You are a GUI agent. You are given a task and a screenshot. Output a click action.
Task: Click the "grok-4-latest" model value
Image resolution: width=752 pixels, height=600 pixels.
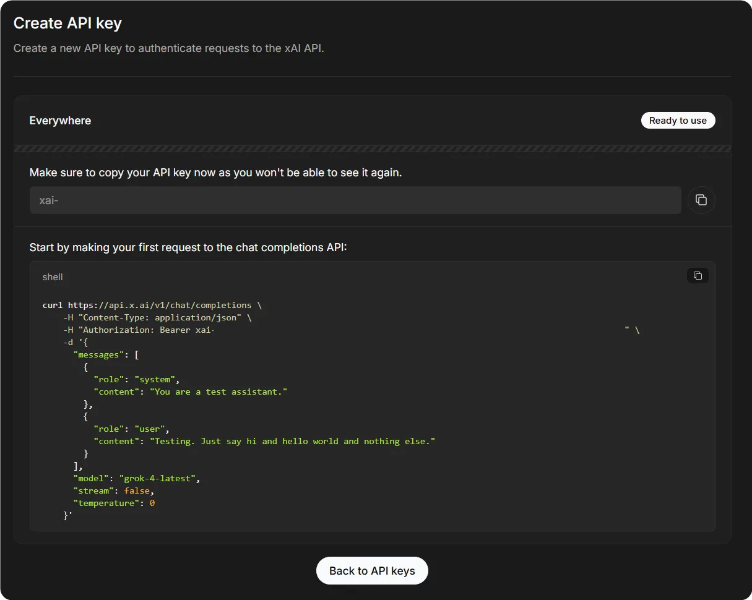[x=159, y=478]
